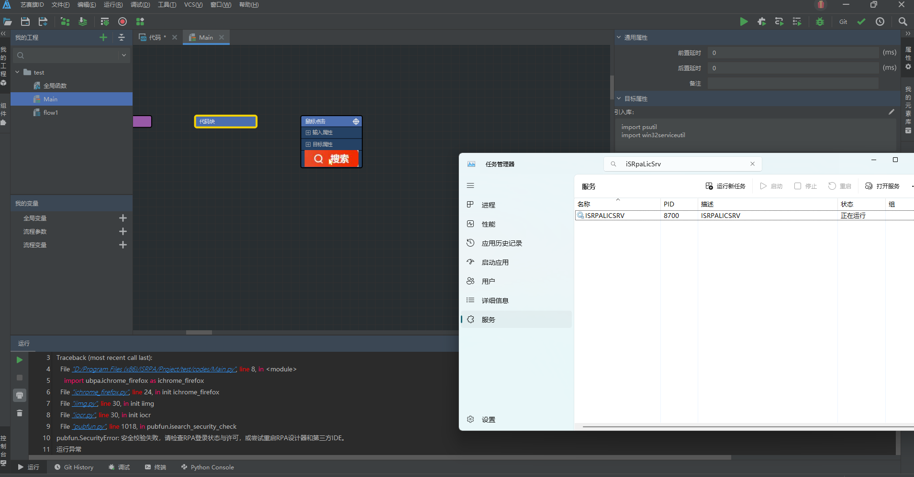The image size is (914, 477).
Task: Click the element capture target toolbar icon
Action: point(105,22)
